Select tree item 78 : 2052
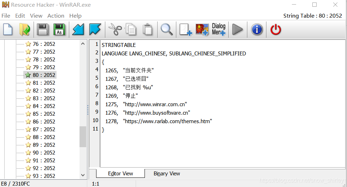Viewport: 347px width, 187px height. pos(44,60)
